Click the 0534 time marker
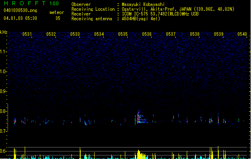The height and width of the screenshot is (159, 251). coord(99,34)
